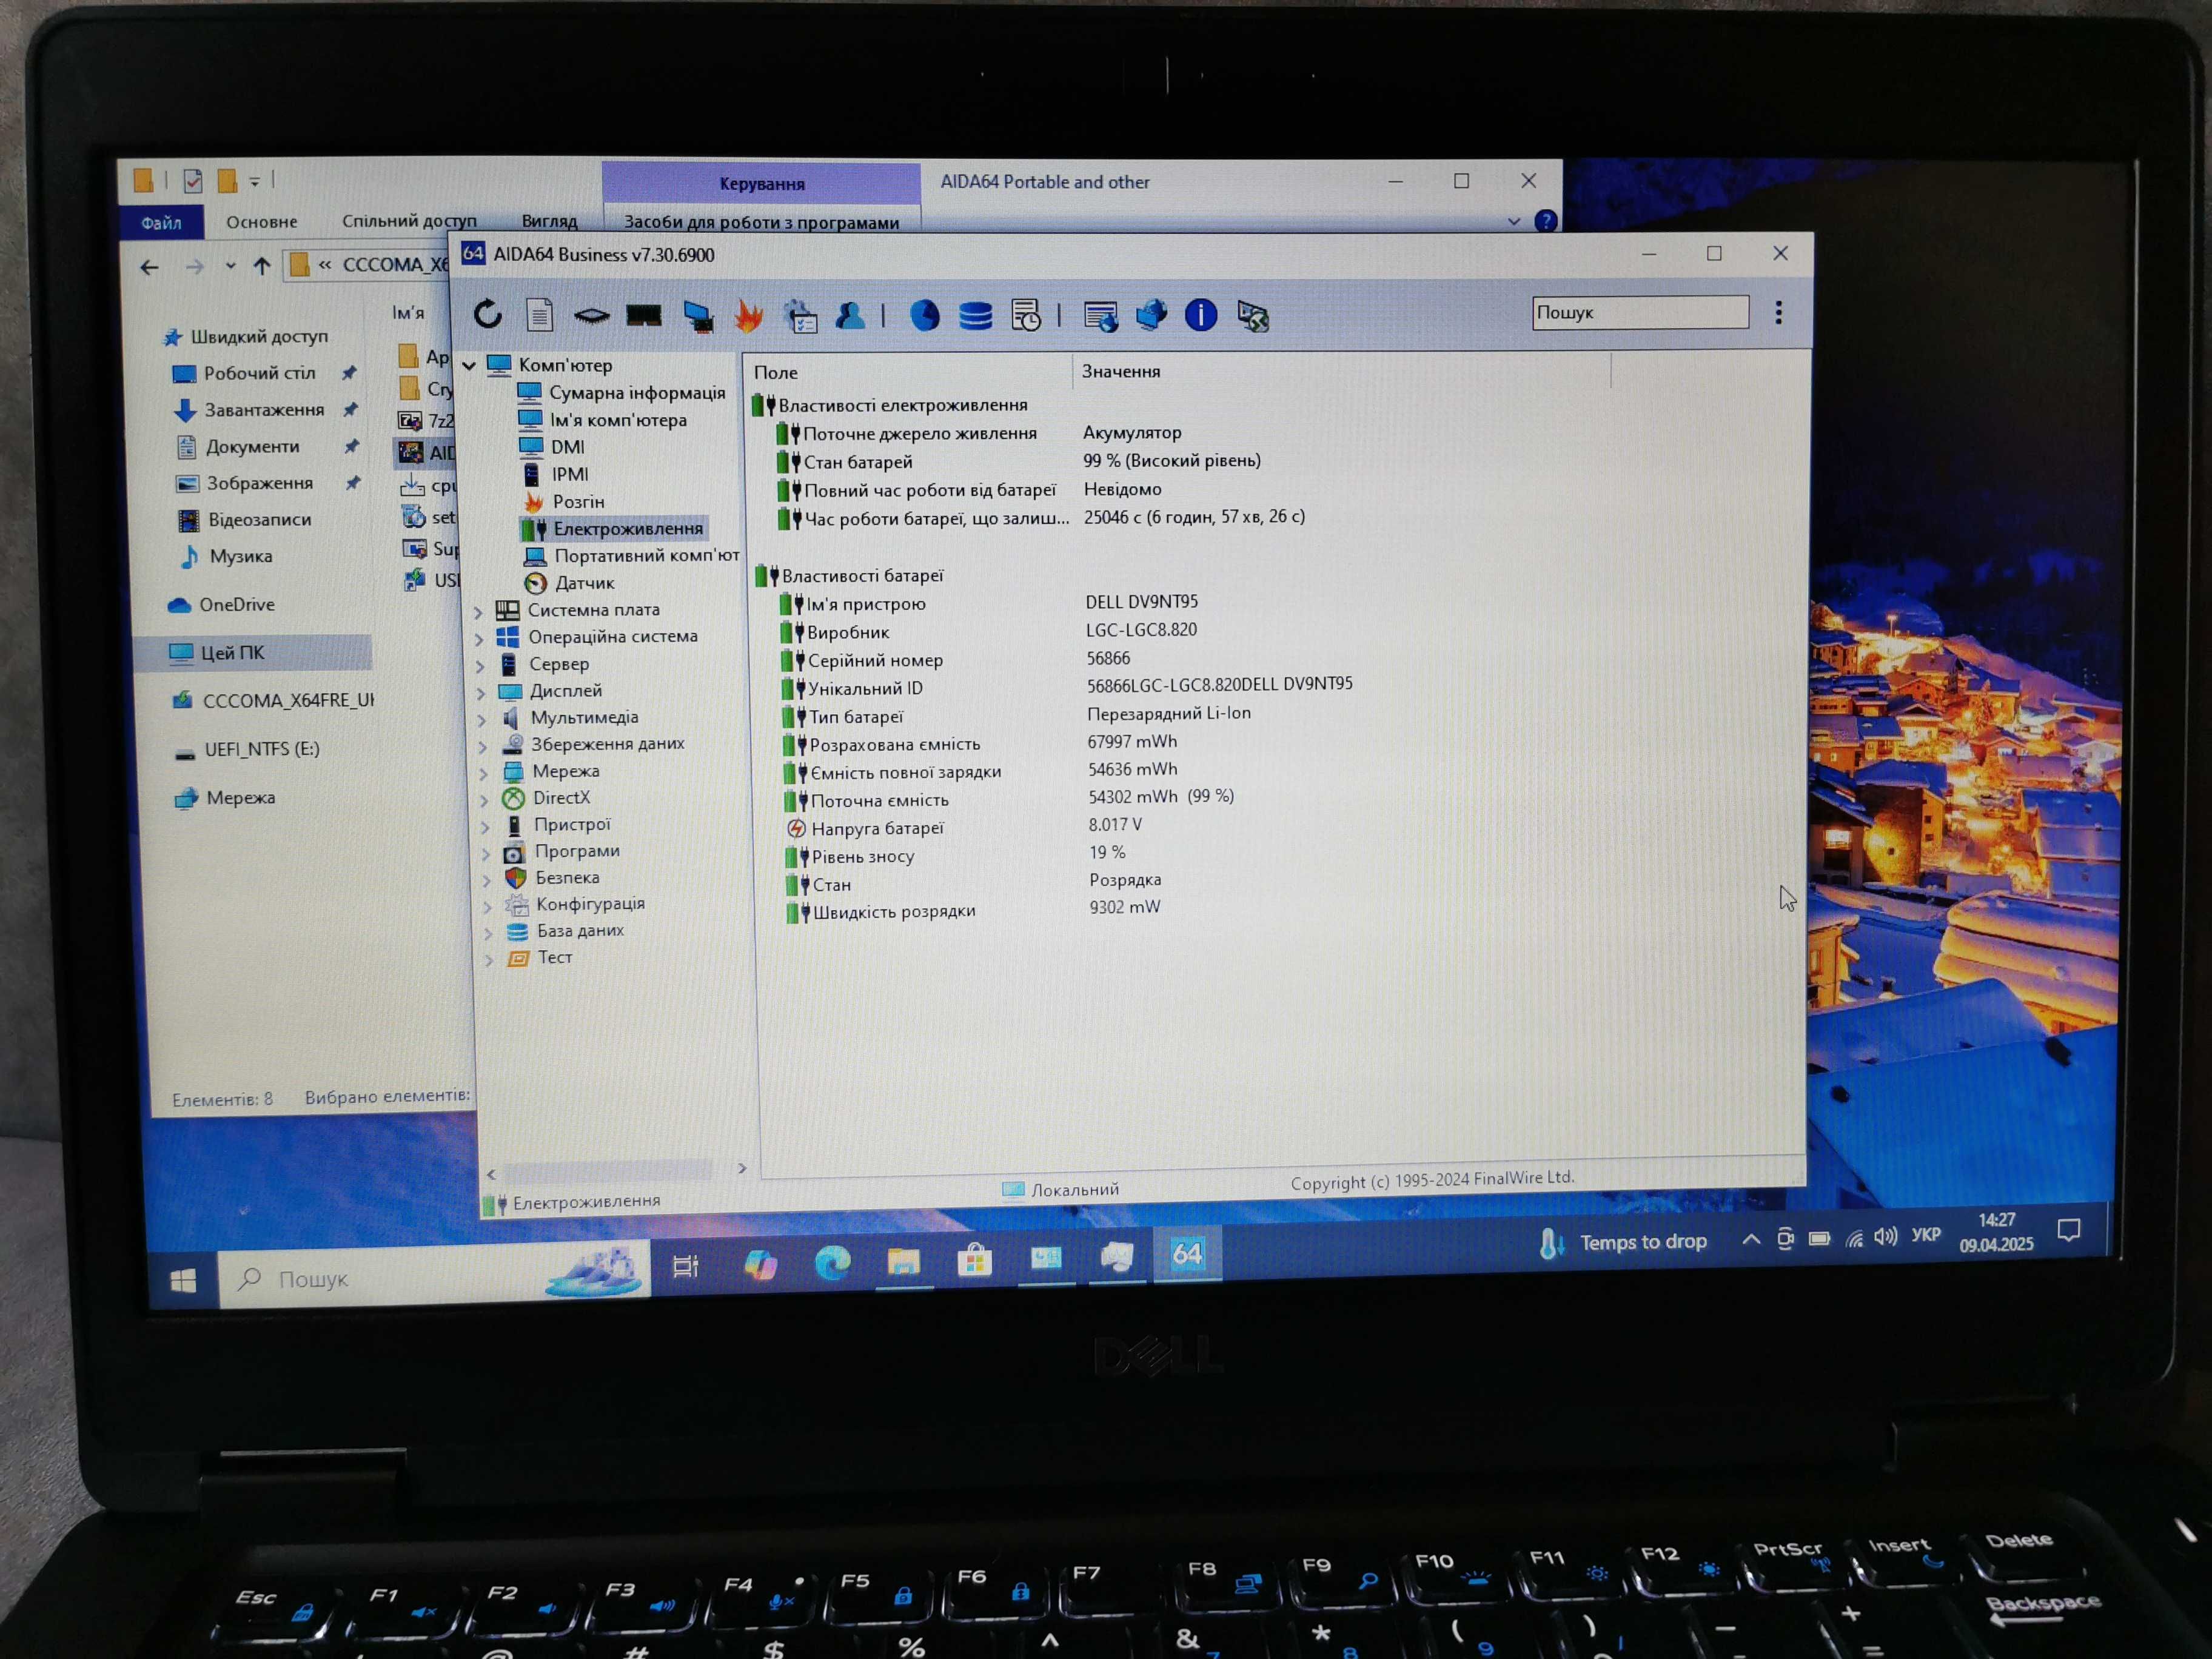Viewport: 2212px width, 1659px height.
Task: Select Цей ПК in Explorer sidebar
Action: click(232, 653)
